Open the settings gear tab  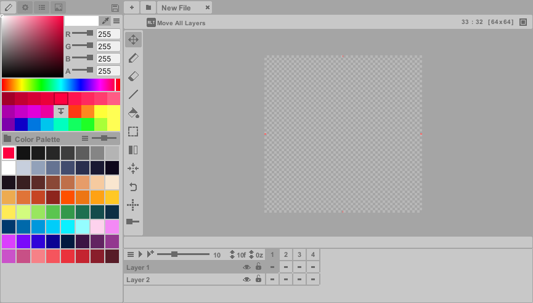click(25, 7)
